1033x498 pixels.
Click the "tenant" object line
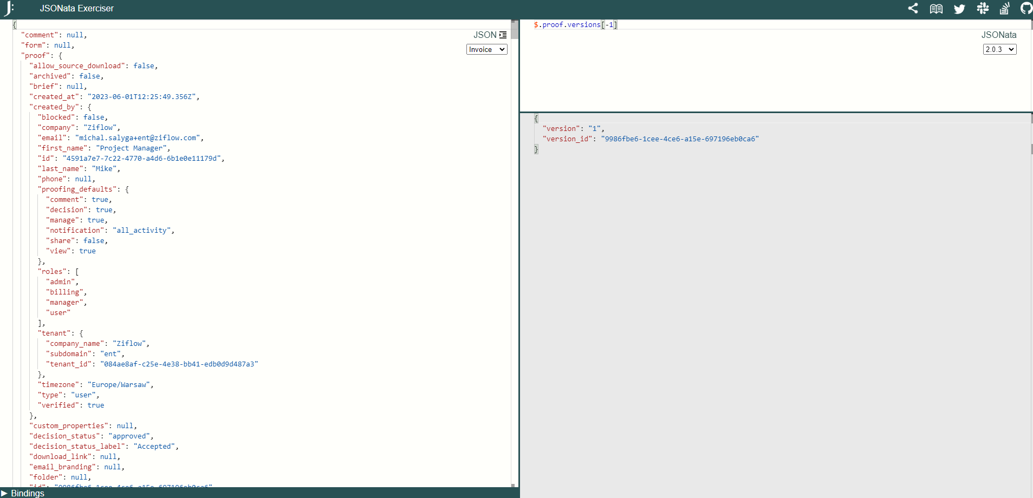(55, 333)
